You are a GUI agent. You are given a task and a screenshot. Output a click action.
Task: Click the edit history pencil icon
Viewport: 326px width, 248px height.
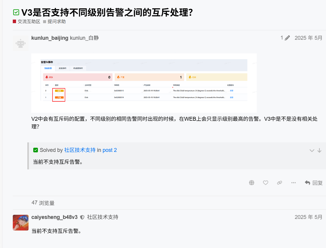click(x=287, y=38)
